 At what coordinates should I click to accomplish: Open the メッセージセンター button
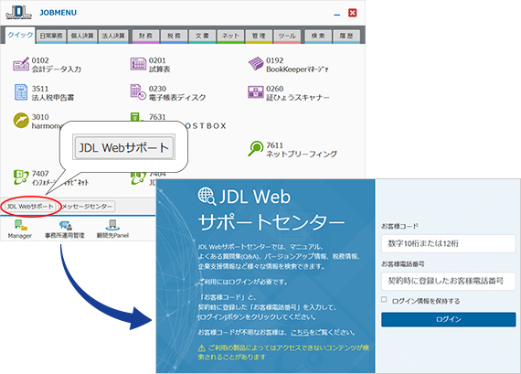pos(87,207)
